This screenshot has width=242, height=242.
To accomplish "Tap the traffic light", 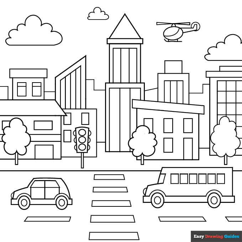I will pyautogui.click(x=82, y=140).
